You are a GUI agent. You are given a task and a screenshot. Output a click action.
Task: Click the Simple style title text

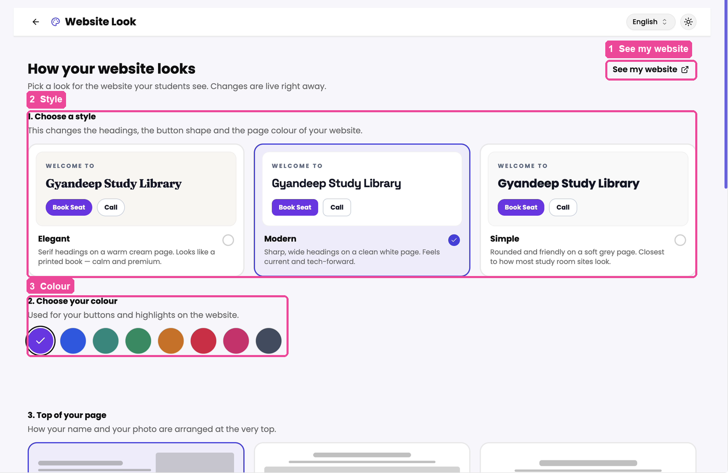(x=505, y=239)
